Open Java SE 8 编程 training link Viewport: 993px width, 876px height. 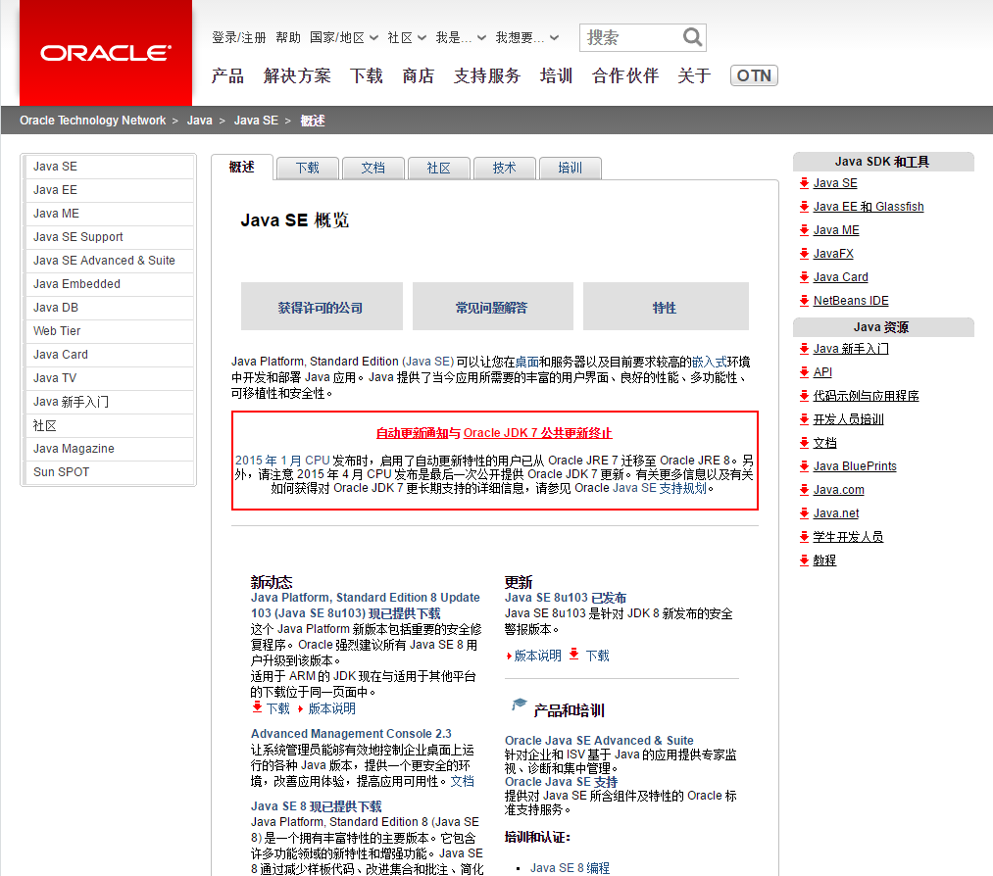click(570, 868)
